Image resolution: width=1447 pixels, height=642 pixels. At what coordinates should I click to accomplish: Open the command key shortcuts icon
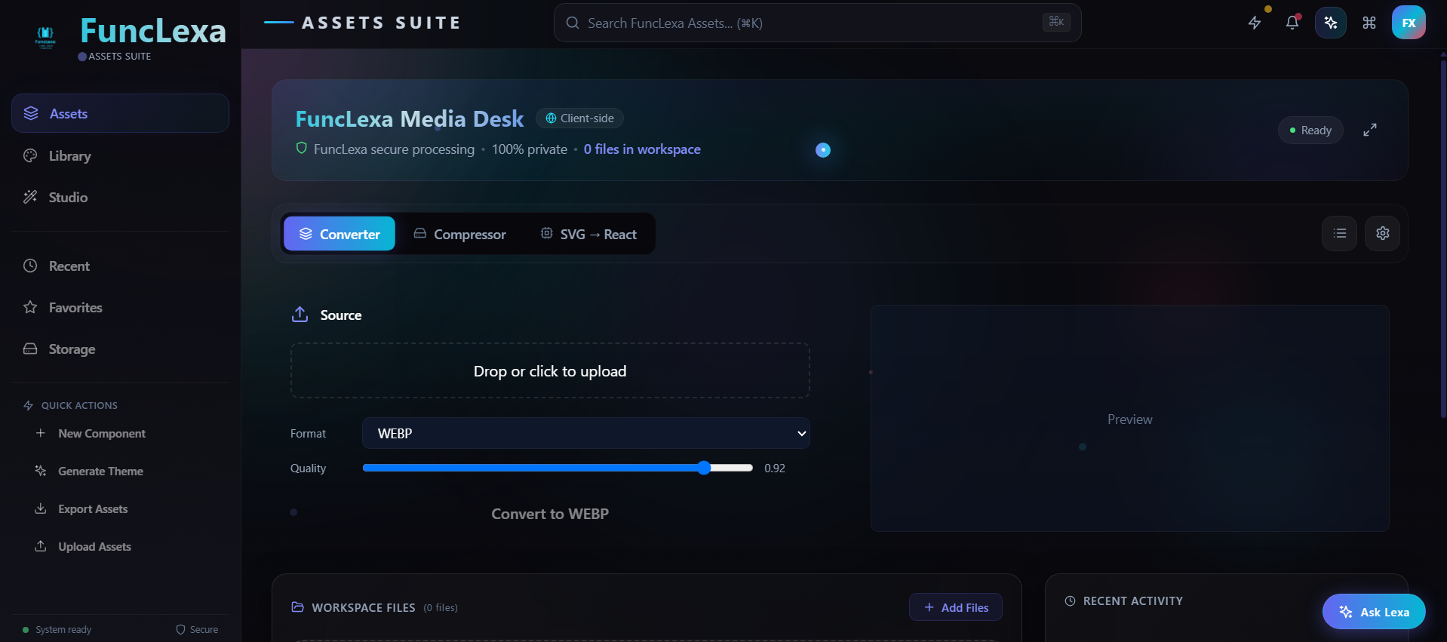pyautogui.click(x=1369, y=23)
